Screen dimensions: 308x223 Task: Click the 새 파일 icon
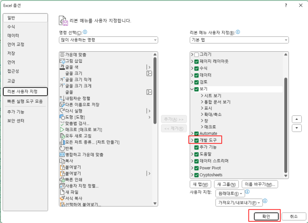(62, 192)
